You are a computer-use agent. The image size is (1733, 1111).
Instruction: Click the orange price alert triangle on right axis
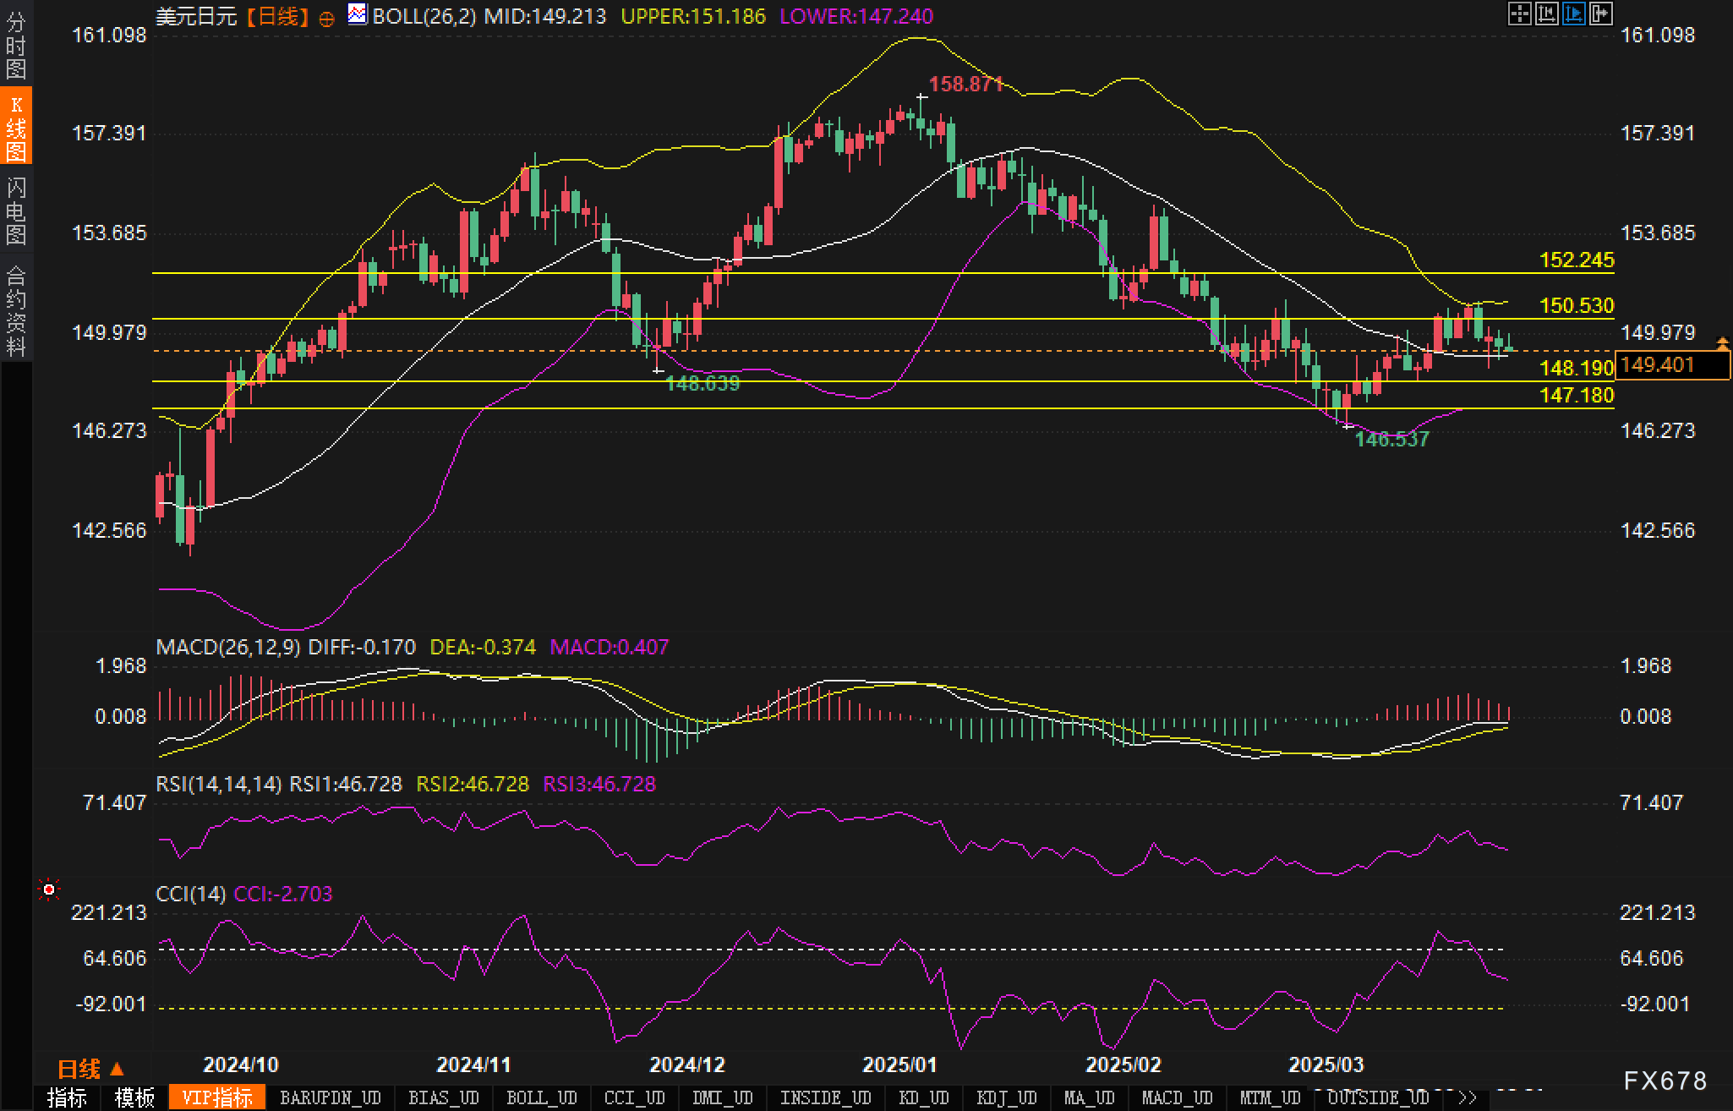click(x=1723, y=342)
